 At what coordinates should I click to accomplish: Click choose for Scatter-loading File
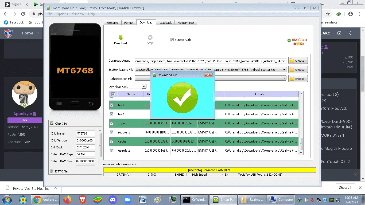tap(298, 70)
